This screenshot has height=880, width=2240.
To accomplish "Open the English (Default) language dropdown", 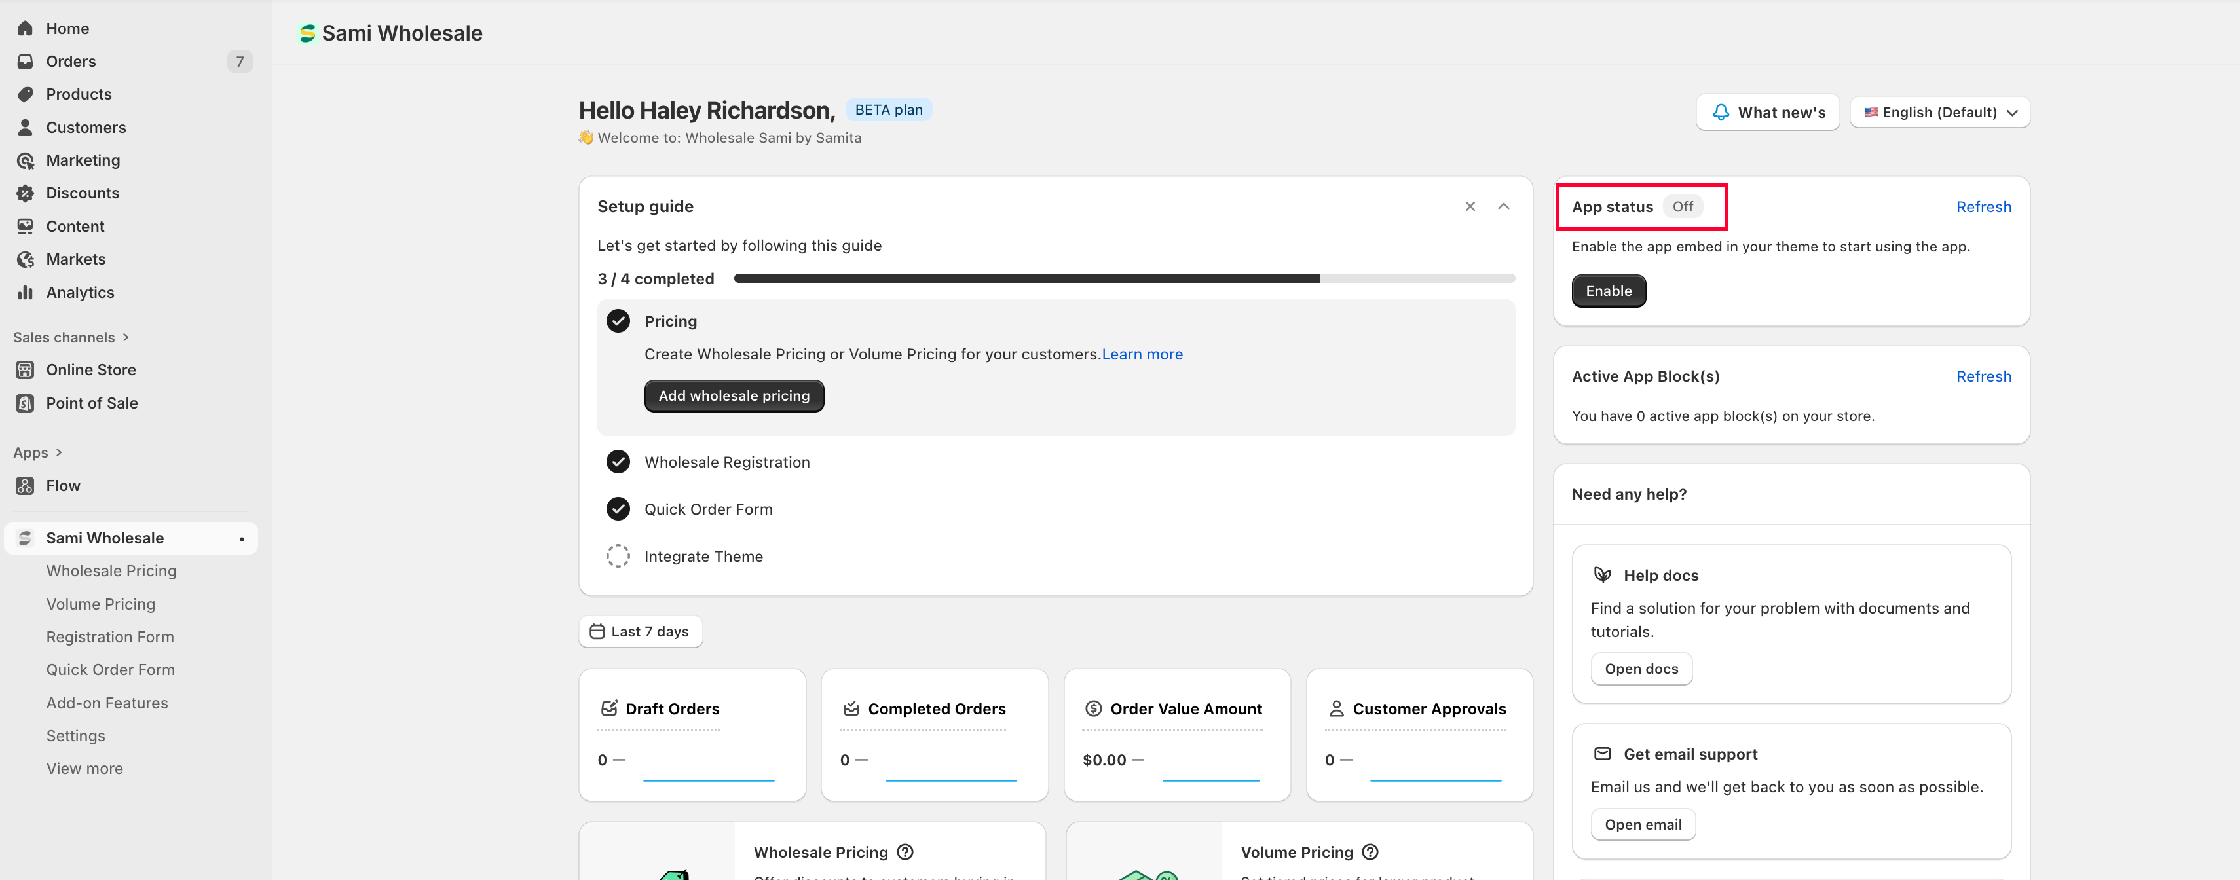I will click(1939, 112).
